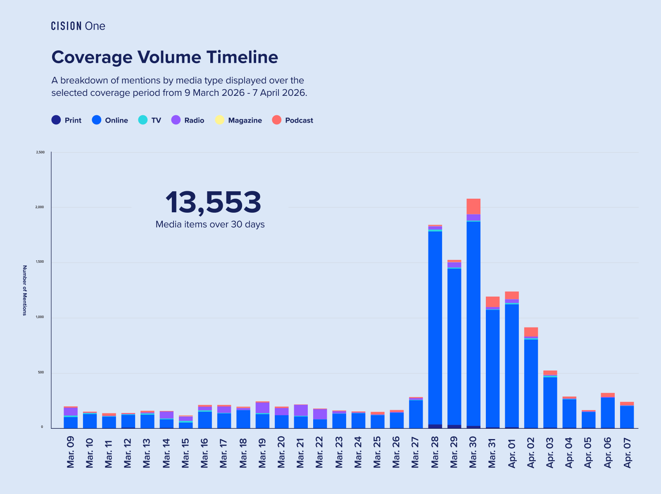
Task: Click the Mar. 30 date label
Action: pos(473,452)
